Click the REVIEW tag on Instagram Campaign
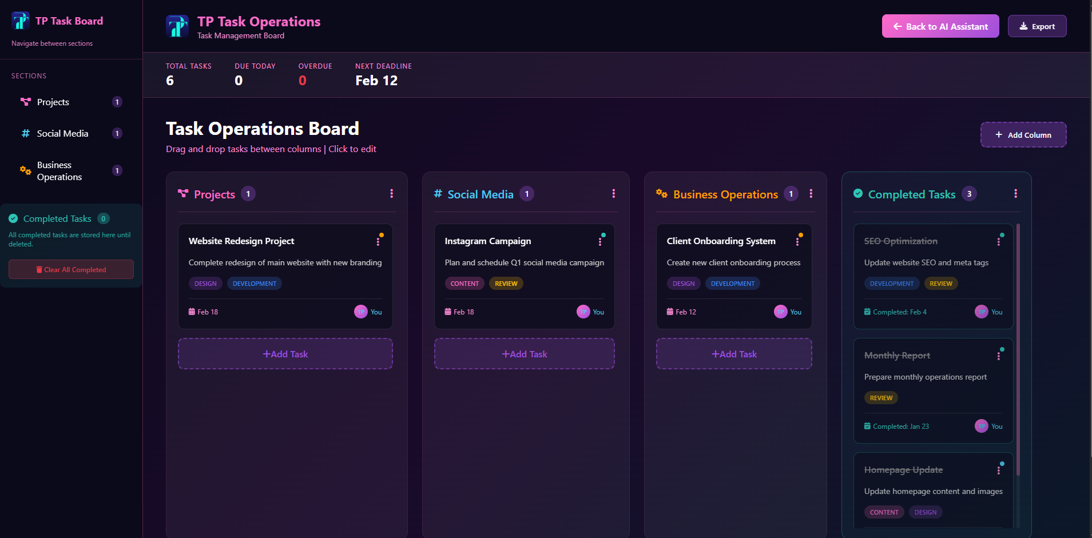The height and width of the screenshot is (538, 1092). click(x=506, y=283)
